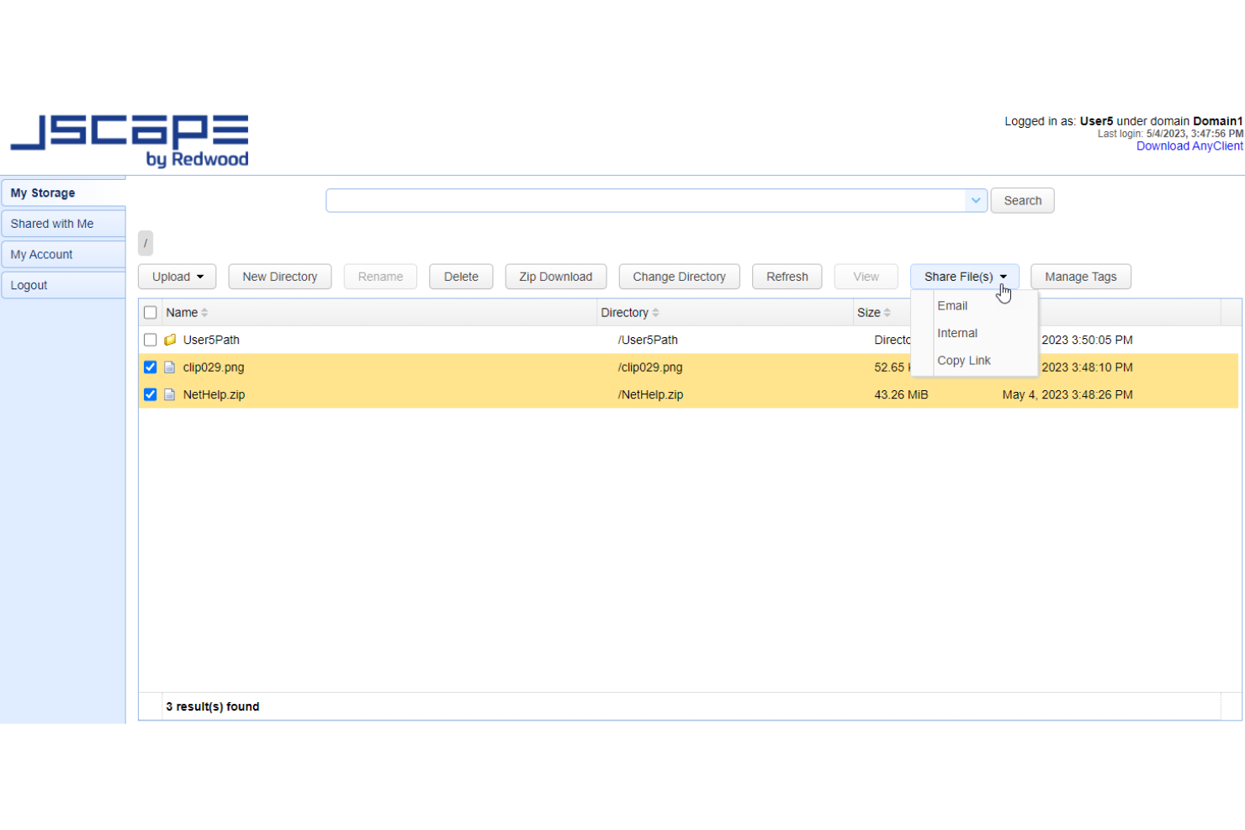This screenshot has height=830, width=1245.
Task: Click the file icon beside clip029.png
Action: click(x=170, y=367)
